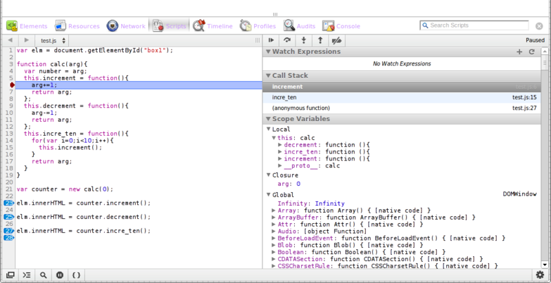
Task: Go back to previous script
Action: click(10, 41)
